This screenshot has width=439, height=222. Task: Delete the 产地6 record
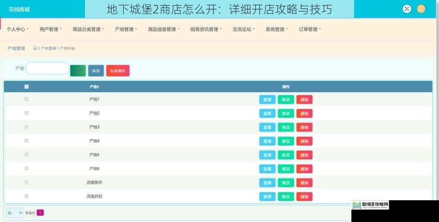(x=304, y=169)
